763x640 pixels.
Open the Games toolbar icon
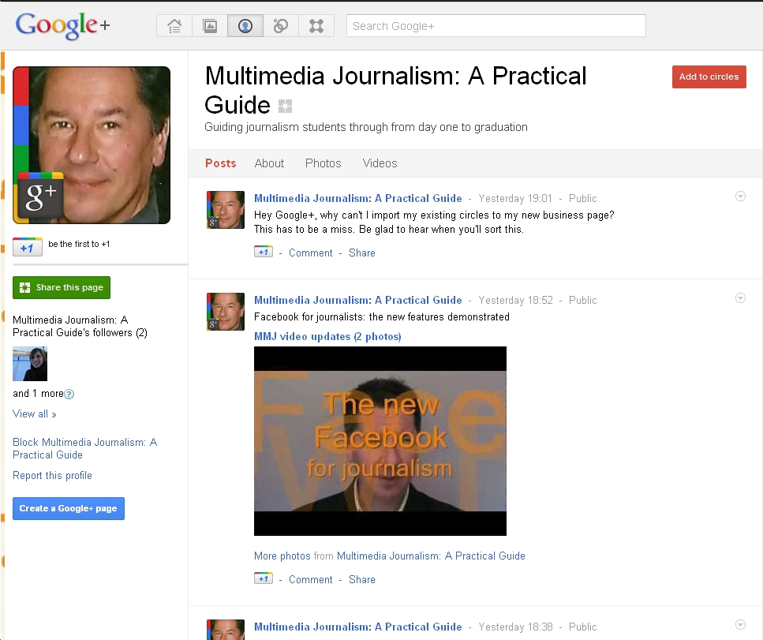[x=316, y=26]
